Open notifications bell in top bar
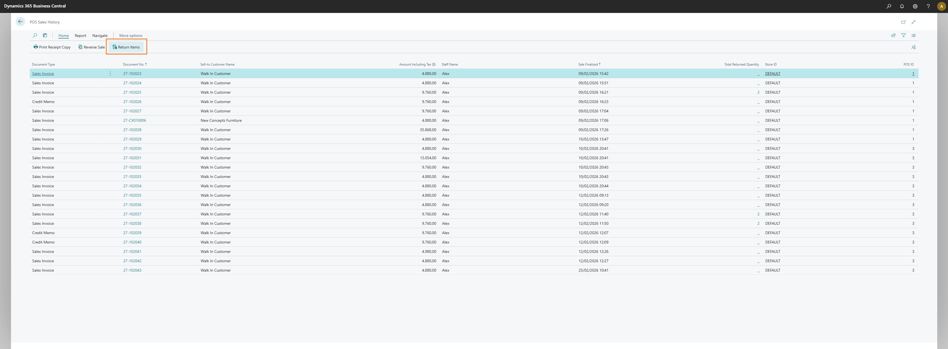 (x=902, y=6)
